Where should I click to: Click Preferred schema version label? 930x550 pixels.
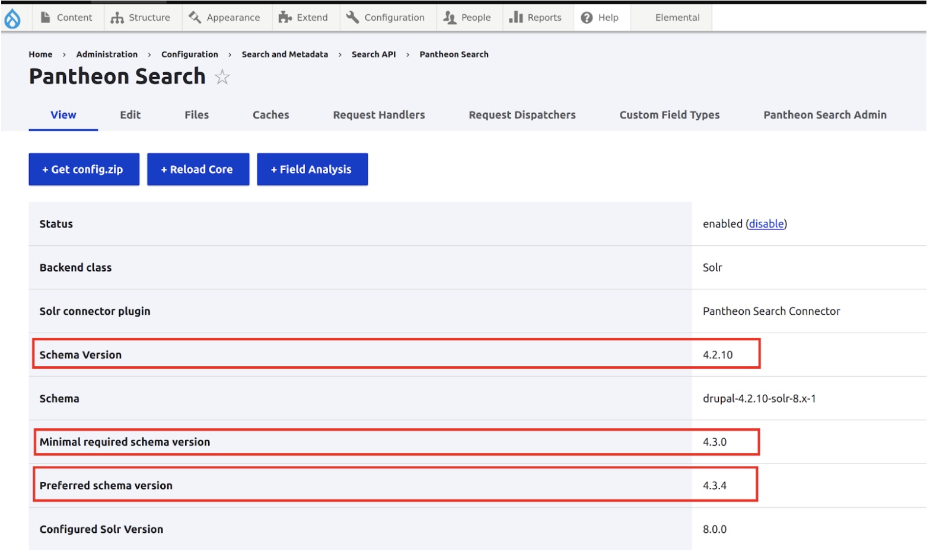106,486
